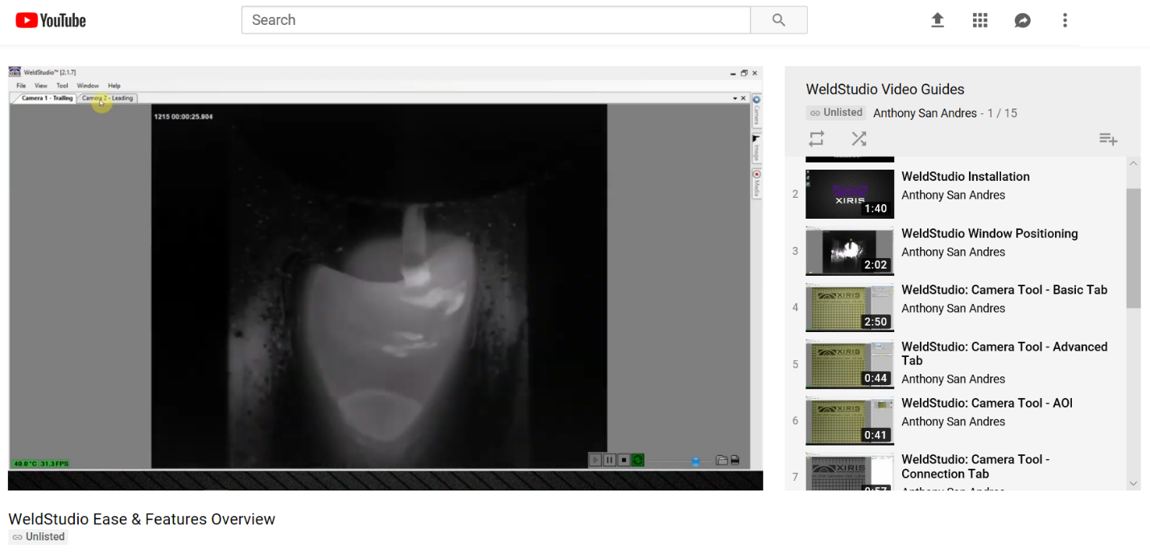Close the active camera document tab
This screenshot has width=1150, height=554.
click(x=743, y=98)
